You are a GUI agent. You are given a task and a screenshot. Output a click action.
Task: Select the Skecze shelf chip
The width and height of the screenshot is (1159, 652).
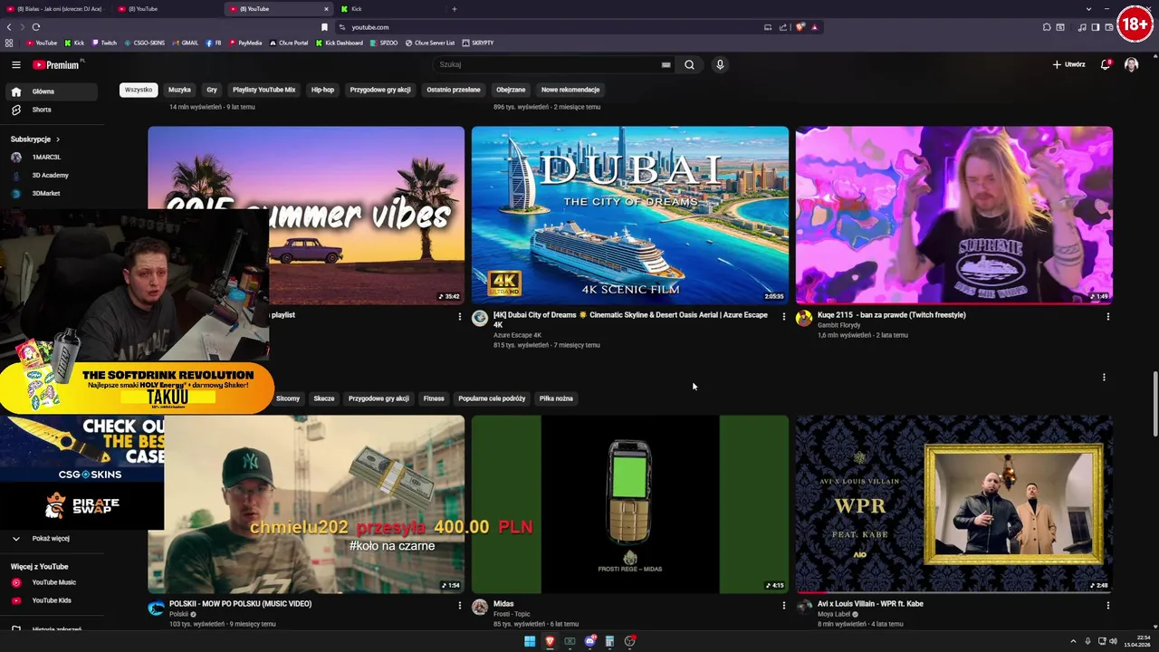324,398
